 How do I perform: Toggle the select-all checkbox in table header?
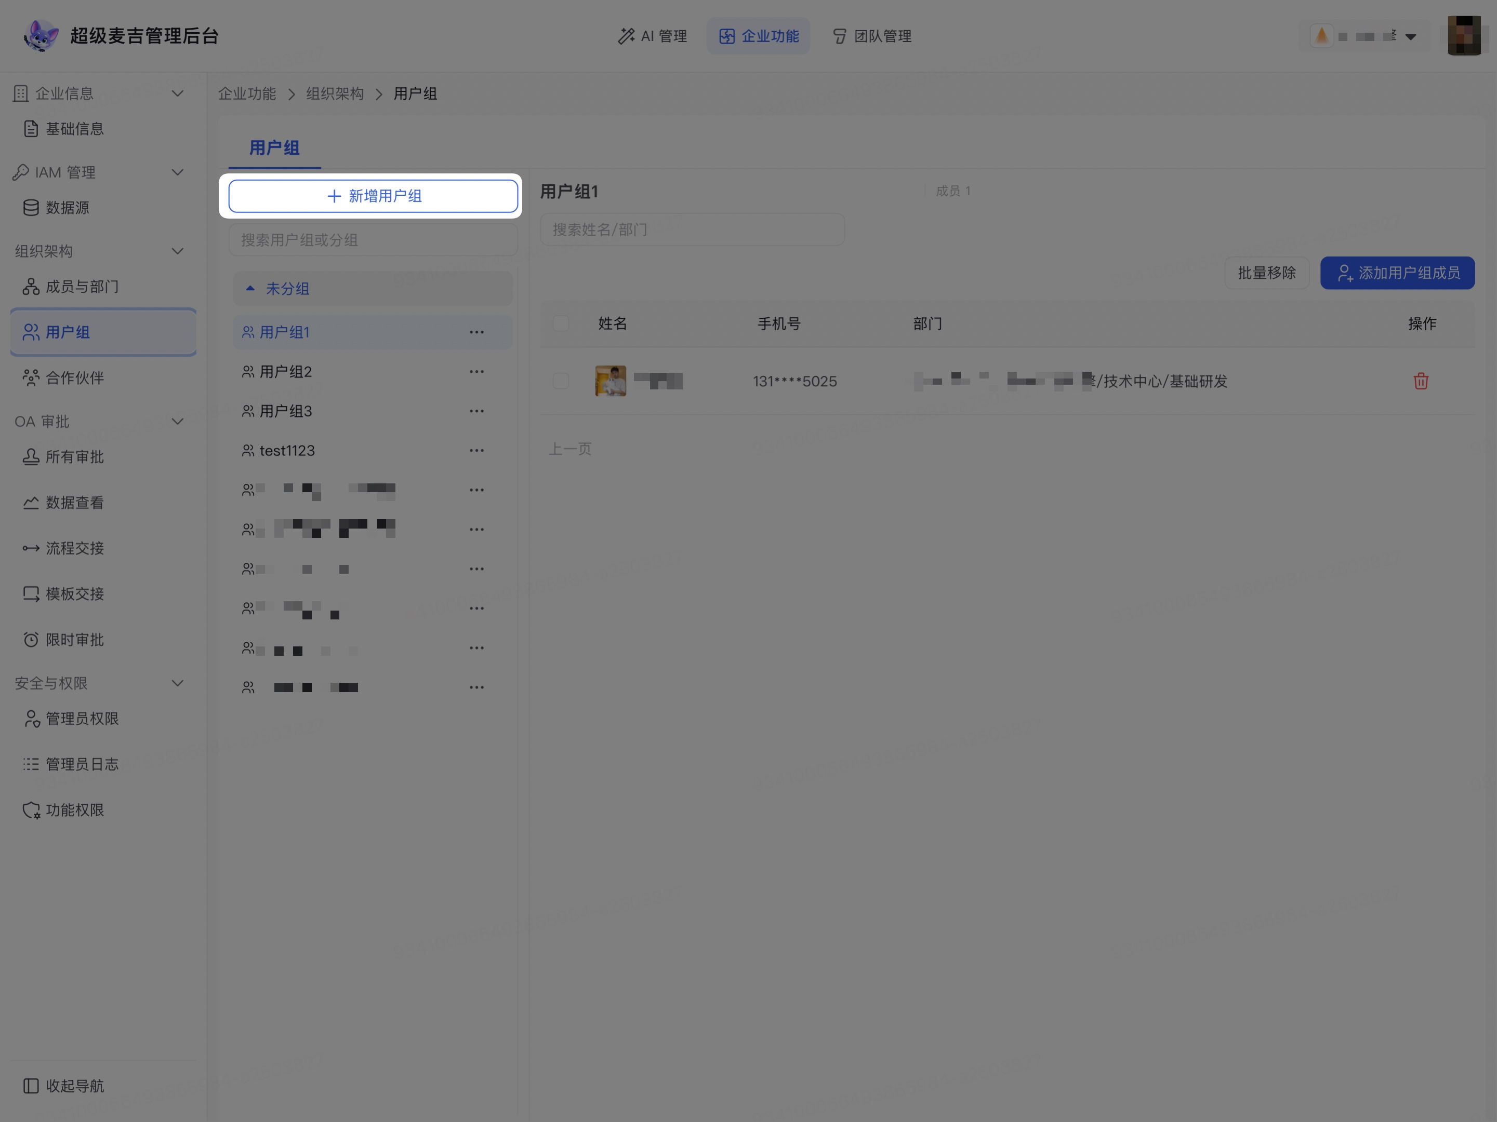pyautogui.click(x=560, y=323)
